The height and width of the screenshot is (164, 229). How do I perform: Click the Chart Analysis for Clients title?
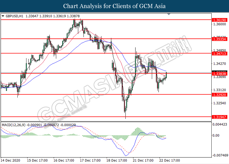coord(114,6)
